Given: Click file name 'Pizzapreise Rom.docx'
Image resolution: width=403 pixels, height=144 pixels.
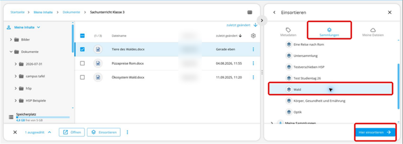Looking at the screenshot, I should click(x=128, y=63).
